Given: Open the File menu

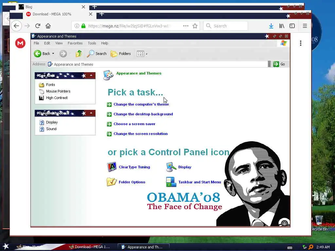Looking at the screenshot, I should tap(36, 43).
